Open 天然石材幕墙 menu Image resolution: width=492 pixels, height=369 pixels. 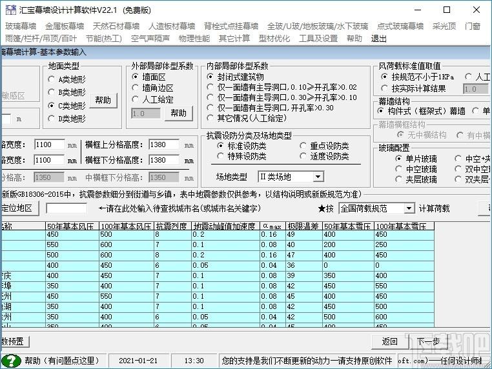point(116,26)
